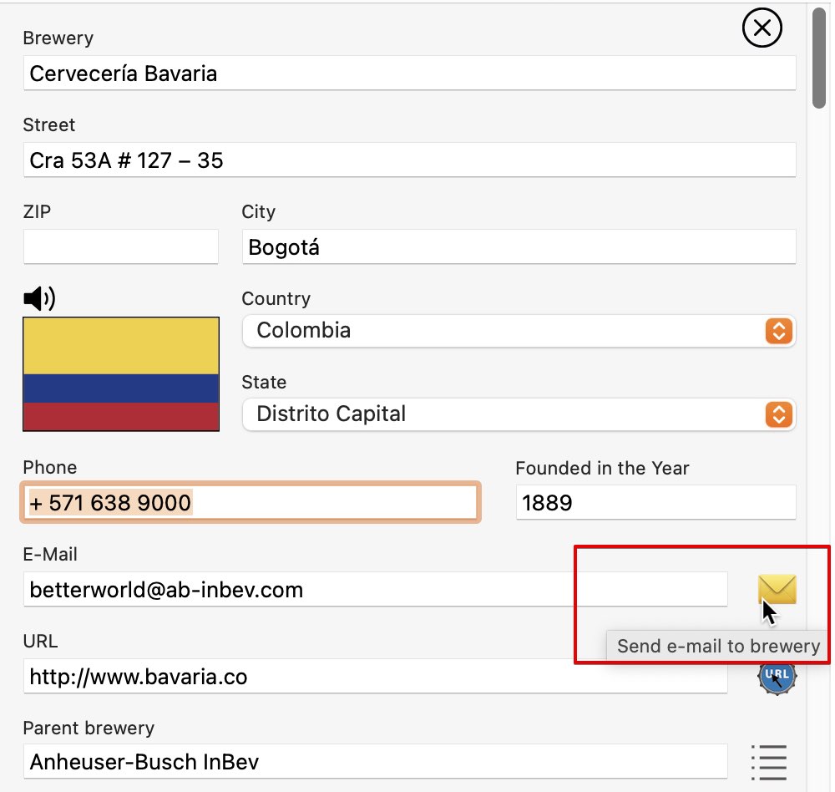Click the Founded in the Year label

pos(602,468)
